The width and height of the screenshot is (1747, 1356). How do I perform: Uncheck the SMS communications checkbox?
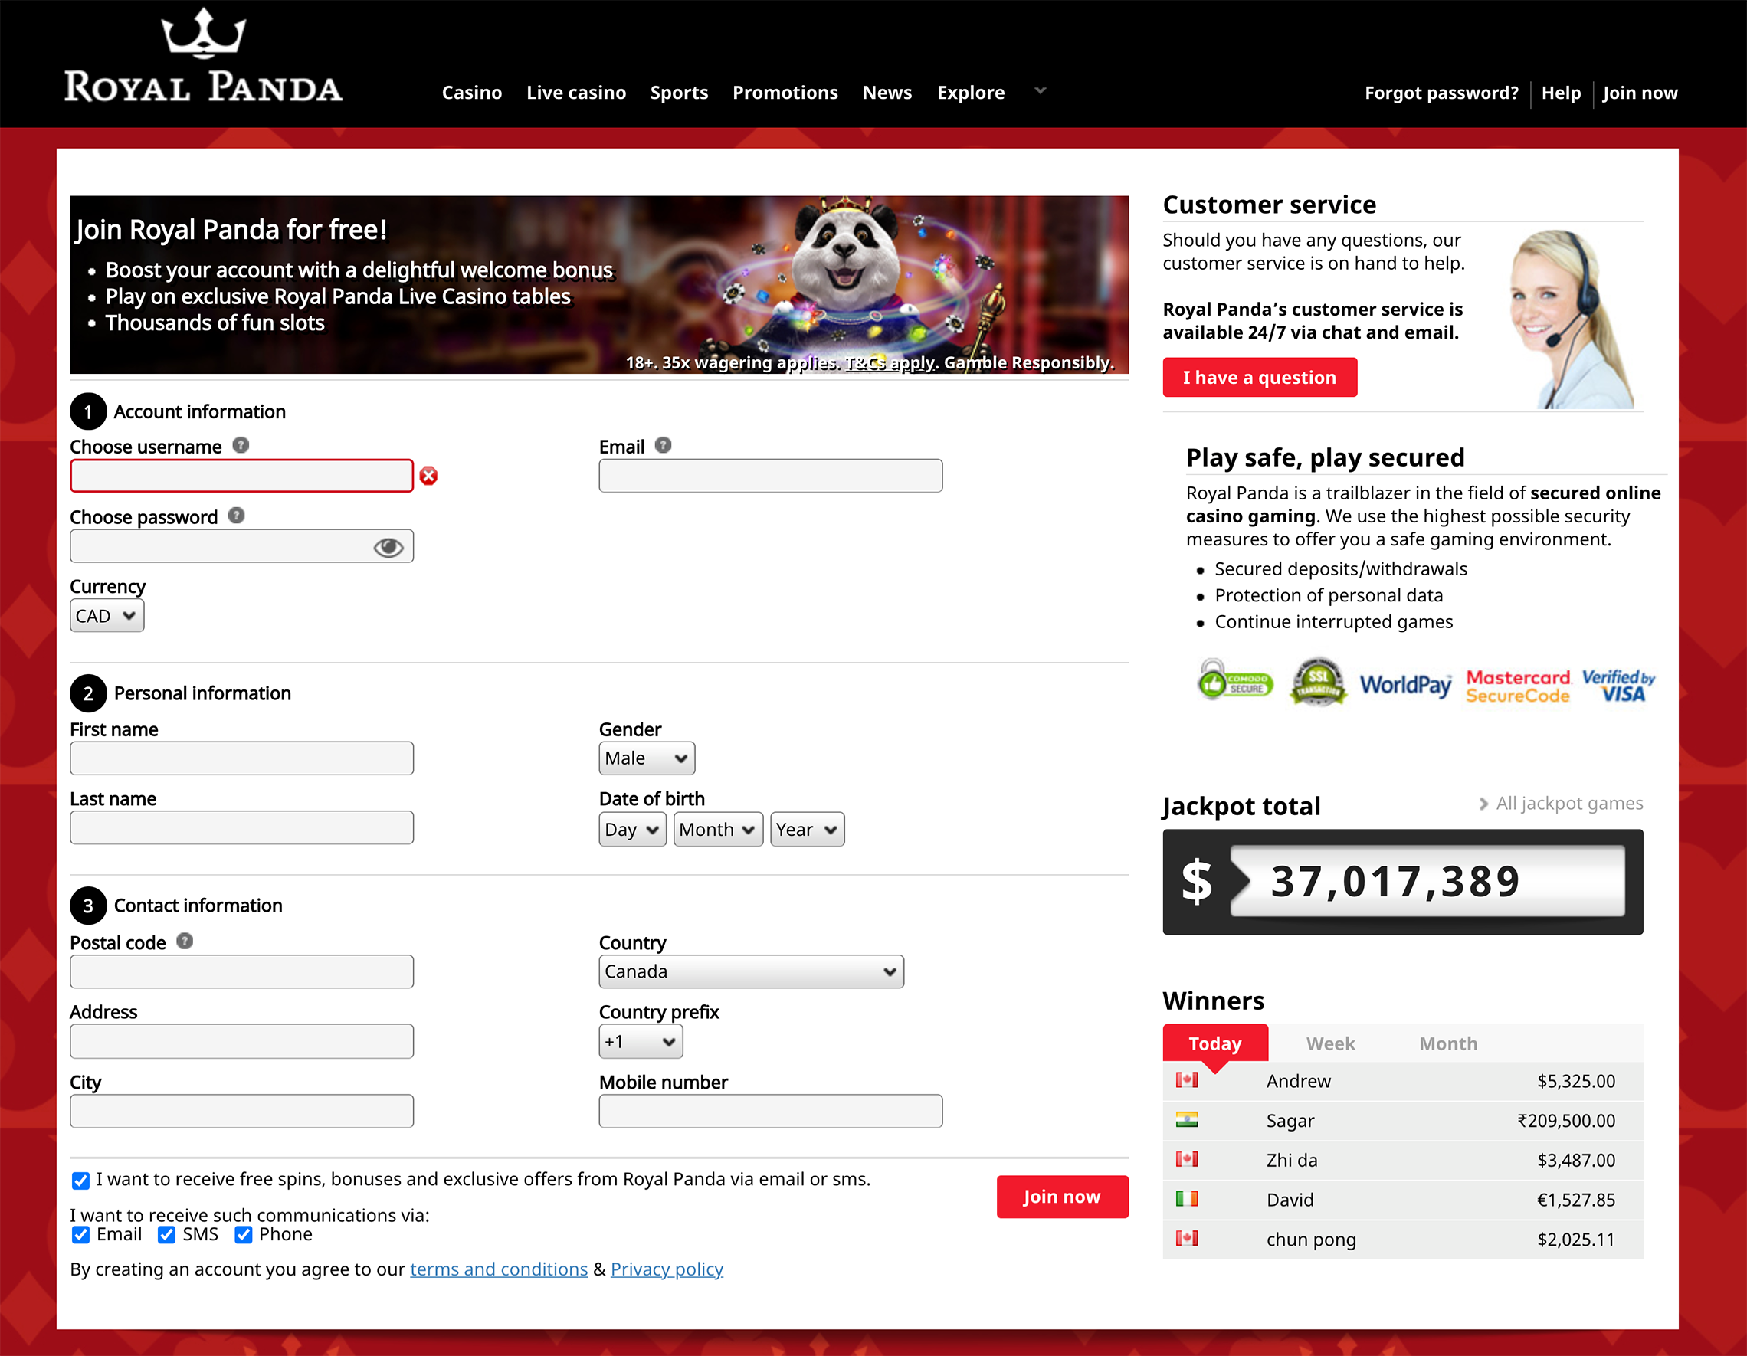[166, 1235]
